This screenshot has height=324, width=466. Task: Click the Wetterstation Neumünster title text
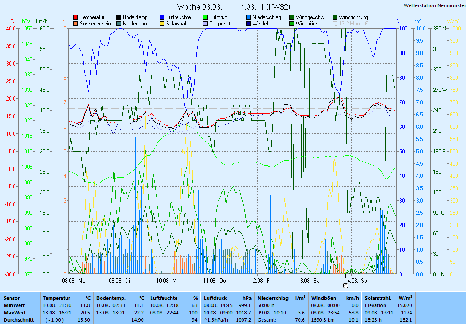[434, 5]
